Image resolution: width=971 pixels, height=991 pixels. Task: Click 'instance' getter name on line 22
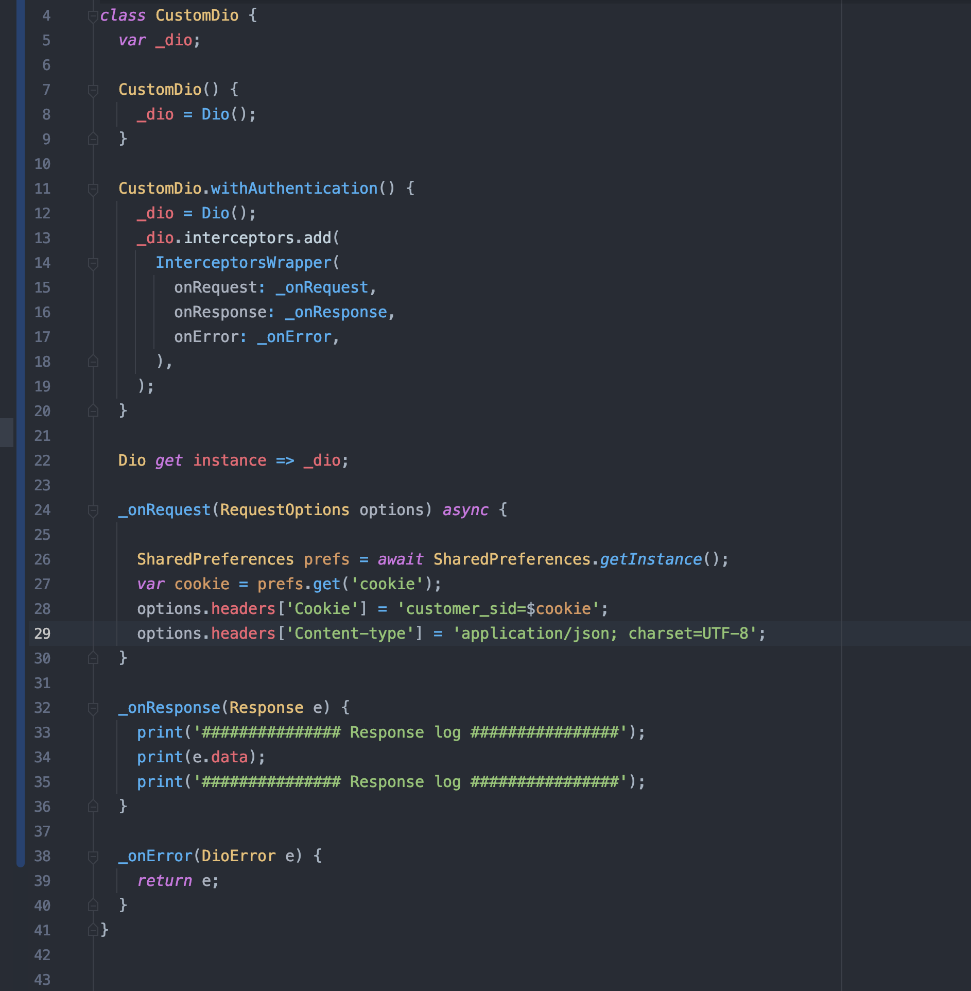coord(230,460)
